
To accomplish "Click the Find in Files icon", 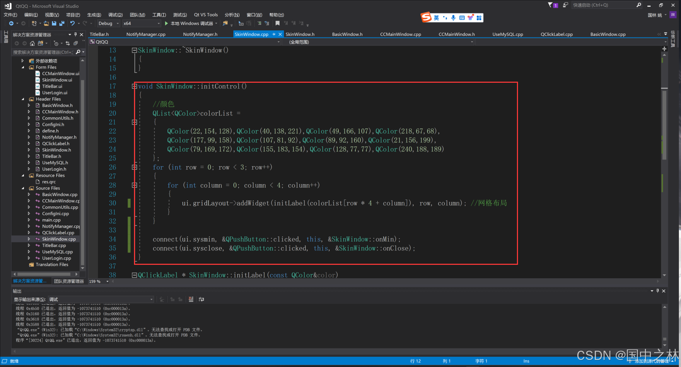I will pyautogui.click(x=225, y=23).
